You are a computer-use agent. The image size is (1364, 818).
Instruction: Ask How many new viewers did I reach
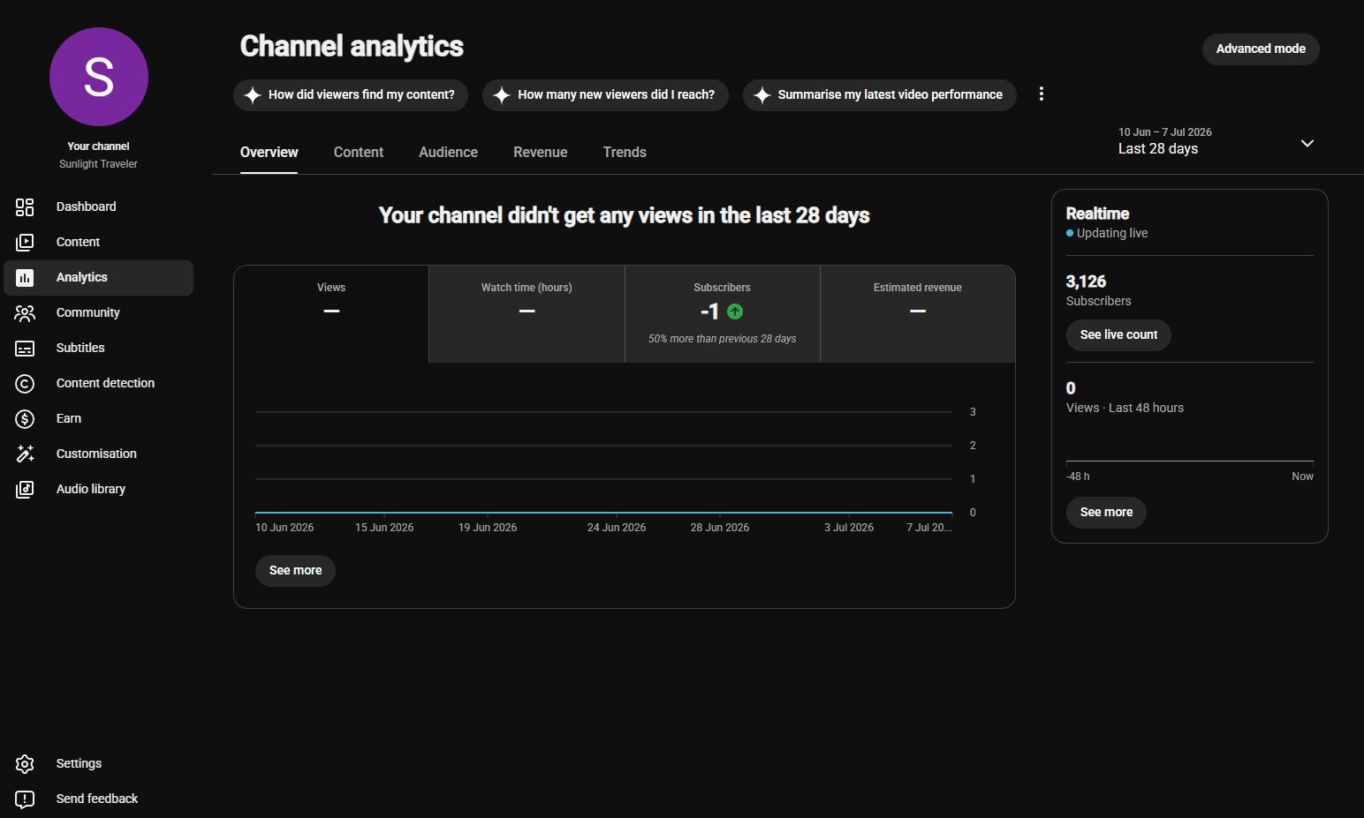[605, 94]
